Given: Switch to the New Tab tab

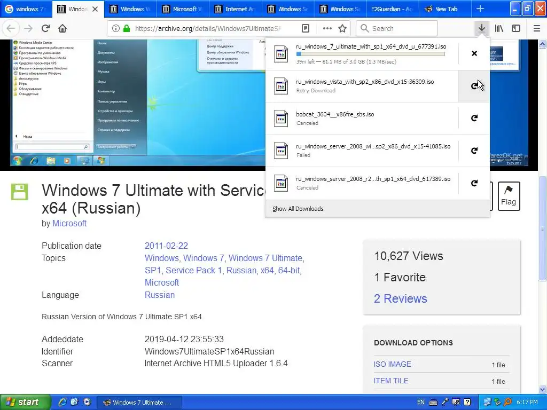Looking at the screenshot, I should click(445, 9).
